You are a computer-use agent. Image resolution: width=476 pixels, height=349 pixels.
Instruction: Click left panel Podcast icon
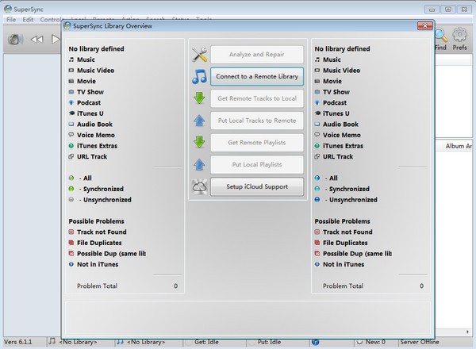pyautogui.click(x=71, y=102)
